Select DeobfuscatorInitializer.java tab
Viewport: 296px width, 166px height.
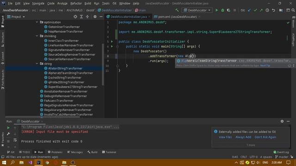[x=129, y=17]
